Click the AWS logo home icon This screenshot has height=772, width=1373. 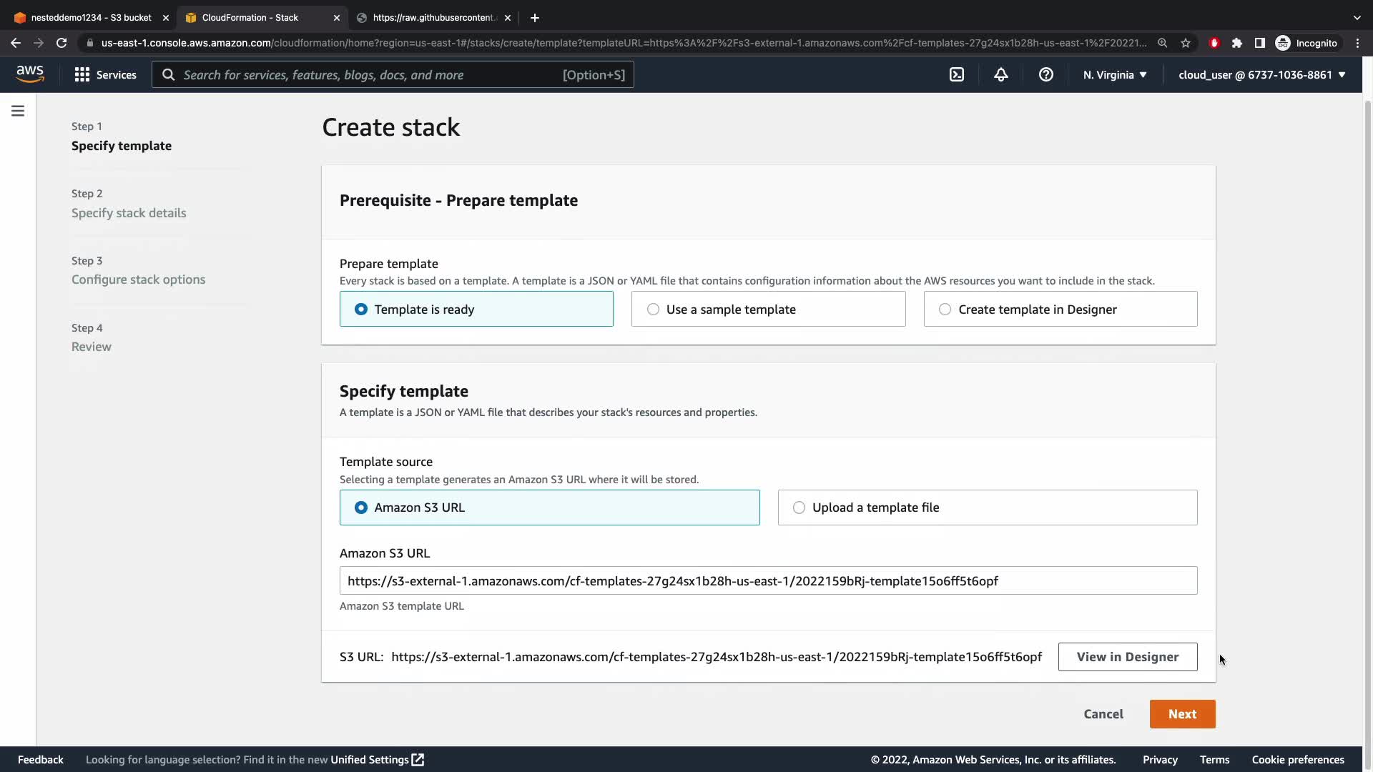(x=30, y=74)
